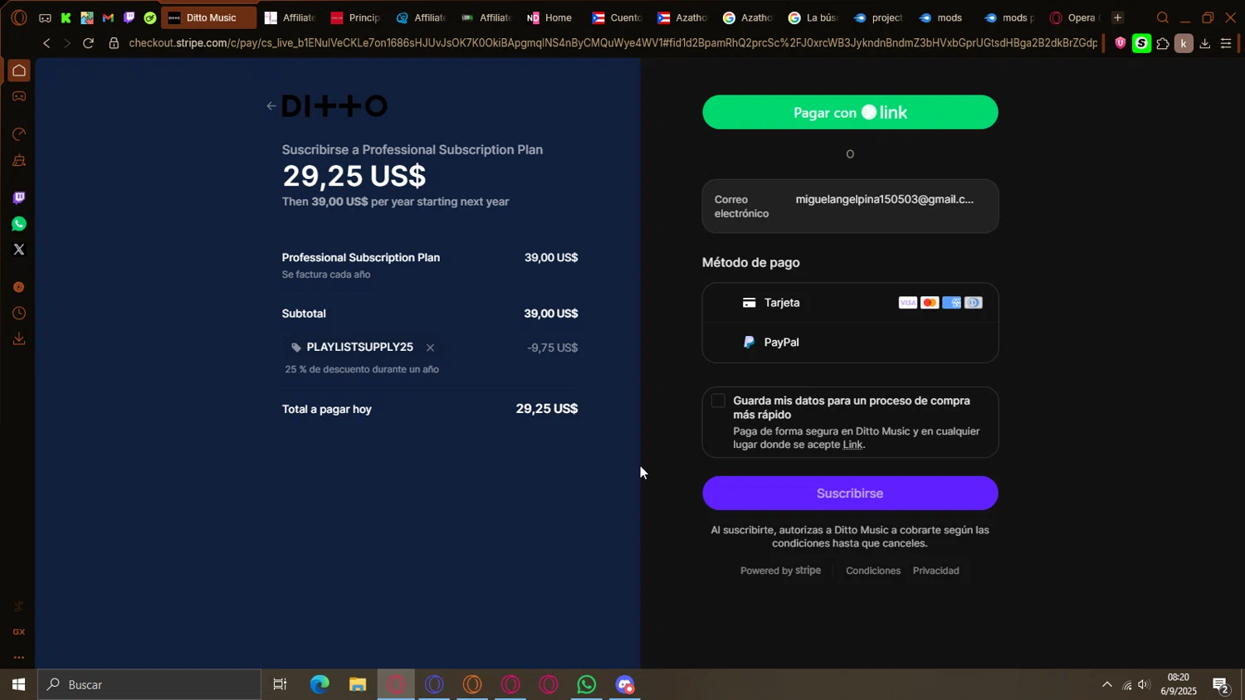This screenshot has width=1245, height=700.
Task: Open WhatsApp panel in the sidebar
Action: coord(18,224)
